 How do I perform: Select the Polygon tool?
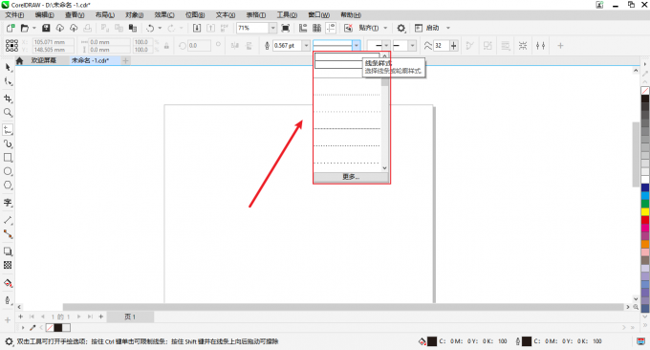[x=8, y=185]
